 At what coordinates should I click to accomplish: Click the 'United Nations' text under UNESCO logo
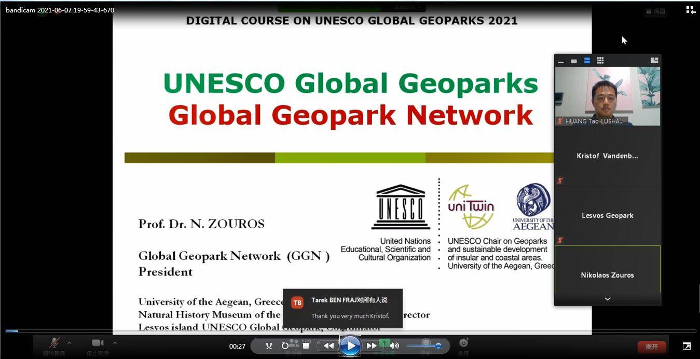pyautogui.click(x=405, y=241)
